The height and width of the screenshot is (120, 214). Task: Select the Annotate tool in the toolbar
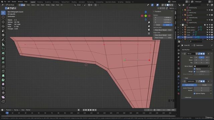click(x=3, y=40)
